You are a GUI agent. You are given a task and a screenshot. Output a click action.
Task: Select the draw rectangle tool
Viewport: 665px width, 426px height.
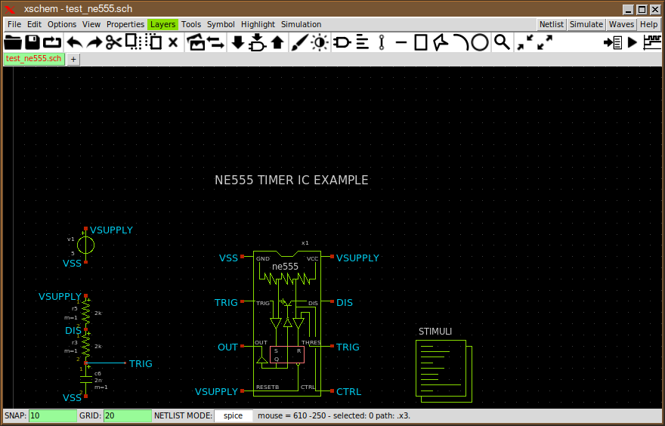click(x=421, y=42)
